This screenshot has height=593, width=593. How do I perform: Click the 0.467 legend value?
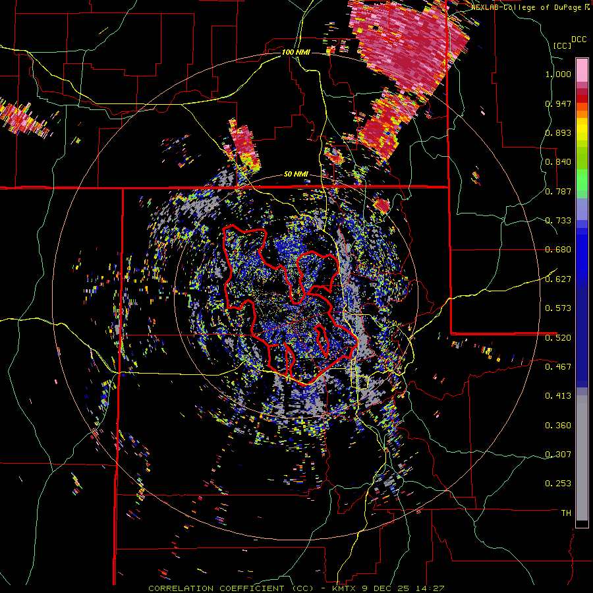pyautogui.click(x=558, y=366)
